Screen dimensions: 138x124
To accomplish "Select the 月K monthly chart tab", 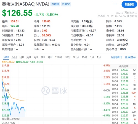I will point(36,57).
